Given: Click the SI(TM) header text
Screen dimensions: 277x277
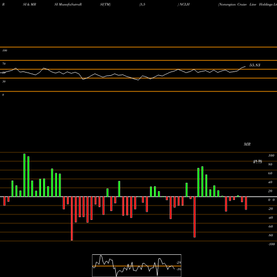Looking at the screenshot, I should tap(105, 4).
